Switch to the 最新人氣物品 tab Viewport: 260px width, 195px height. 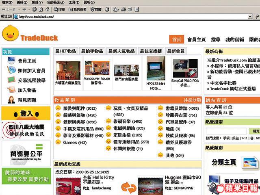point(121,51)
